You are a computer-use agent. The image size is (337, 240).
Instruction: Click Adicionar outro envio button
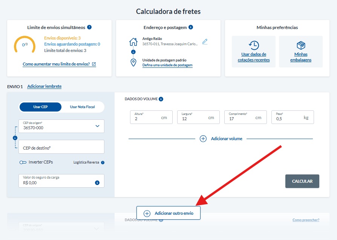click(x=168, y=213)
